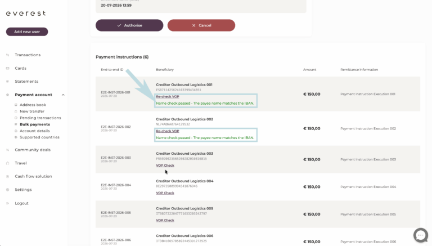Click the Cards sidebar icon

[x=7, y=68]
